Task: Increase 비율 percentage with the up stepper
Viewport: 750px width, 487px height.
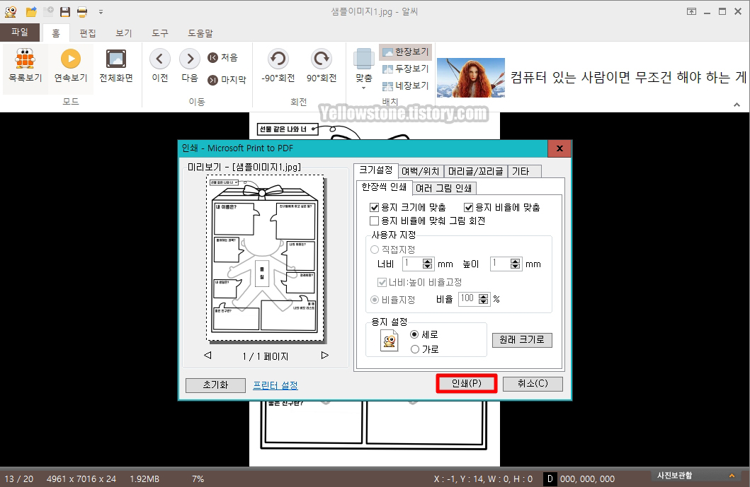Action: [484, 296]
